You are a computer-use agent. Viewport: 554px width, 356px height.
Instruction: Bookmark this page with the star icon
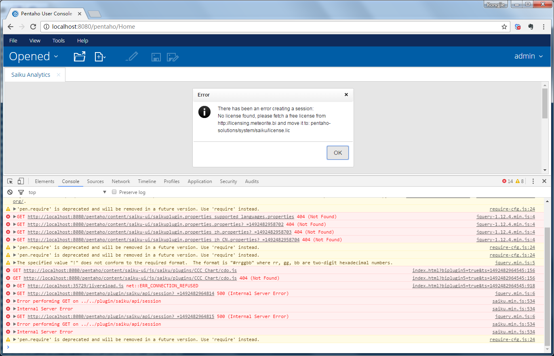click(504, 27)
